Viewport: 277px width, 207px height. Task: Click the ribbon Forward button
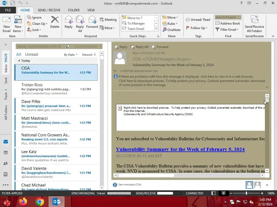92,23
